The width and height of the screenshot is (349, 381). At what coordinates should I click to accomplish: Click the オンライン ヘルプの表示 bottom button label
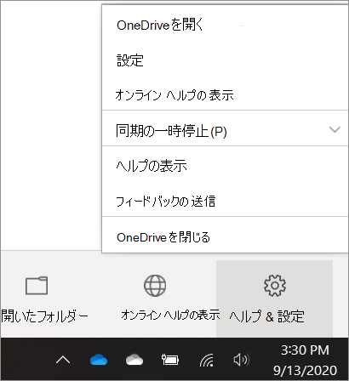170,315
